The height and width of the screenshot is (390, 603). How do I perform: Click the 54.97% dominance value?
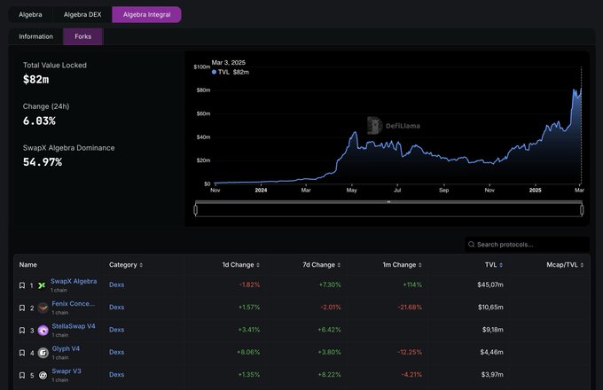[x=43, y=162]
